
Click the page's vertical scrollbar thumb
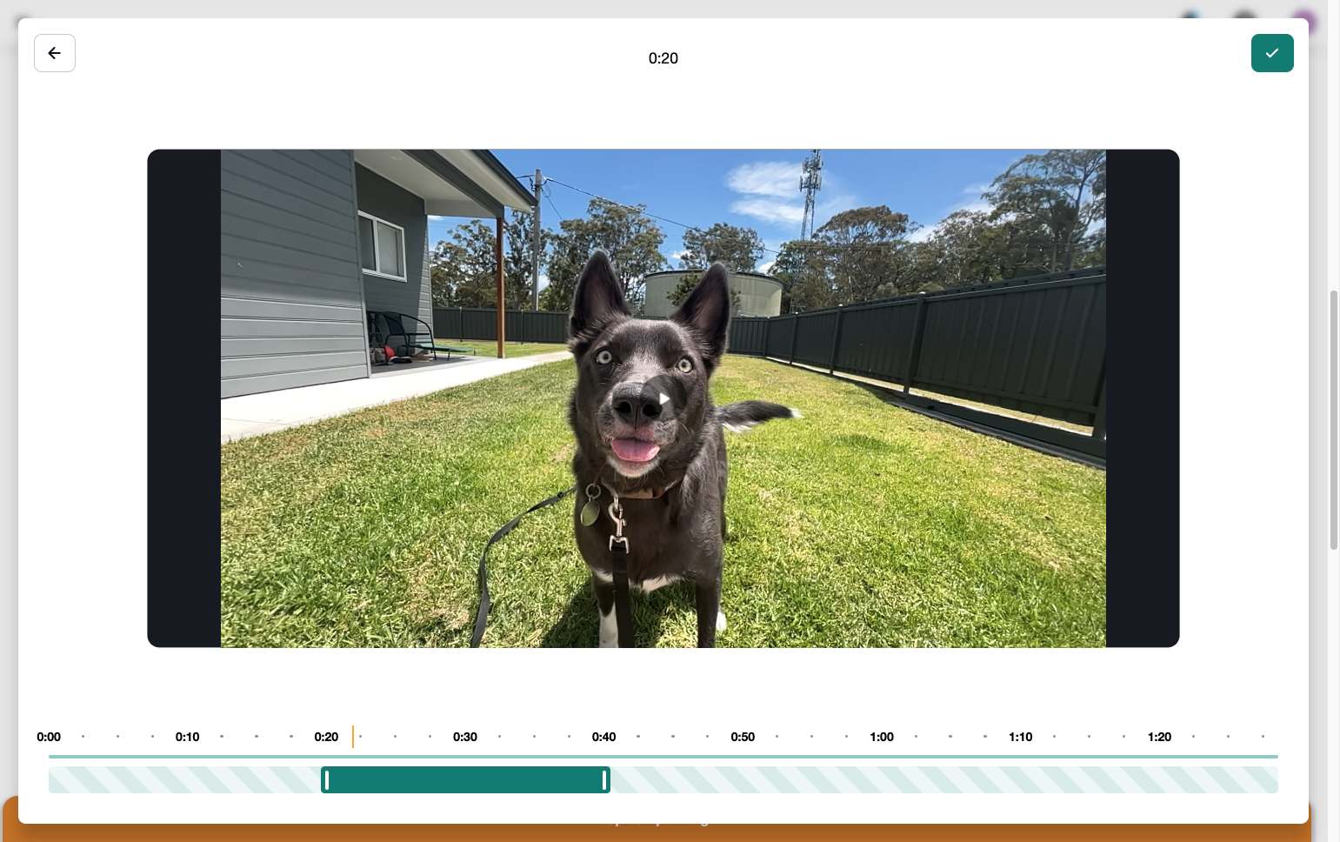click(x=1334, y=420)
